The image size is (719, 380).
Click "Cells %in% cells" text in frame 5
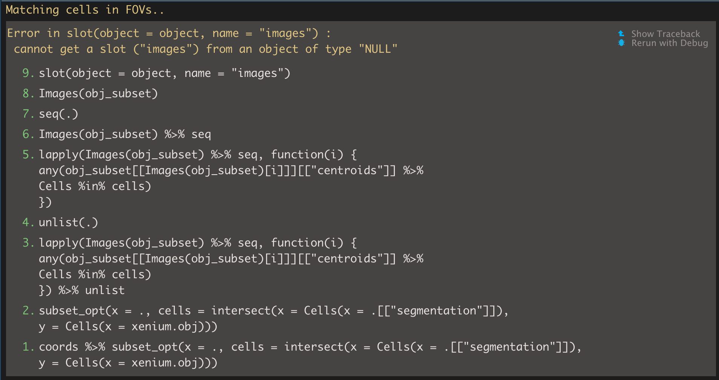coord(95,186)
